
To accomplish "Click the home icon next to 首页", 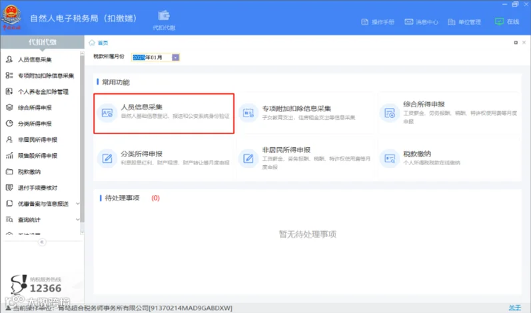I will click(x=92, y=43).
